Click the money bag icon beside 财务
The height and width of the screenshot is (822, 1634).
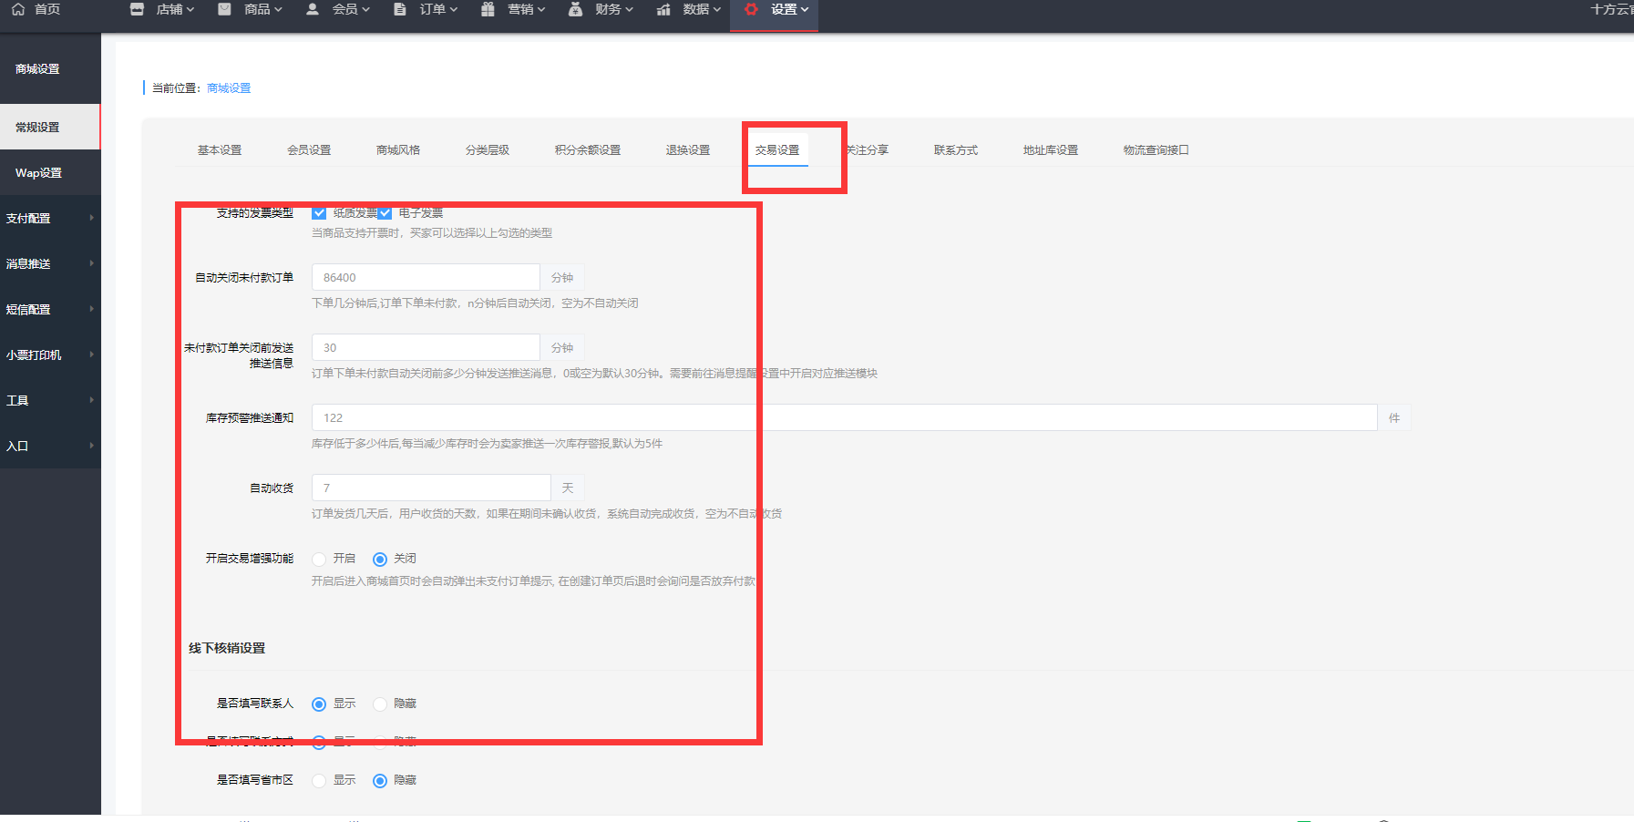pyautogui.click(x=575, y=9)
